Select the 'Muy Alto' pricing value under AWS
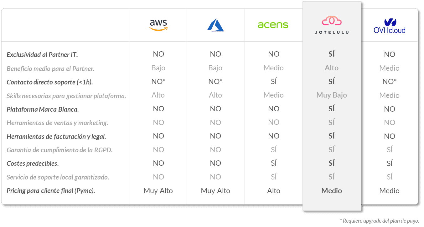This screenshot has width=424, height=227. tap(158, 191)
